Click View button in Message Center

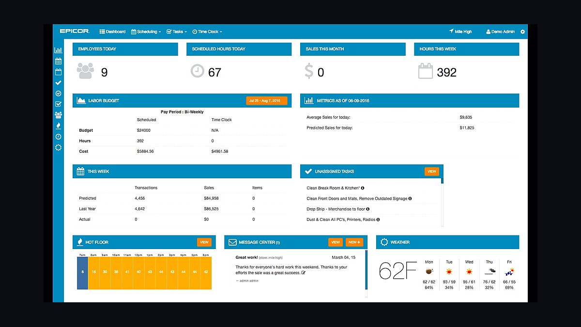click(336, 242)
